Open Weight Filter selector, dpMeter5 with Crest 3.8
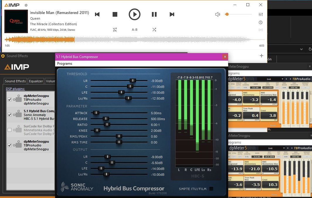Viewport: 312px width, 198px height. (x=305, y=88)
